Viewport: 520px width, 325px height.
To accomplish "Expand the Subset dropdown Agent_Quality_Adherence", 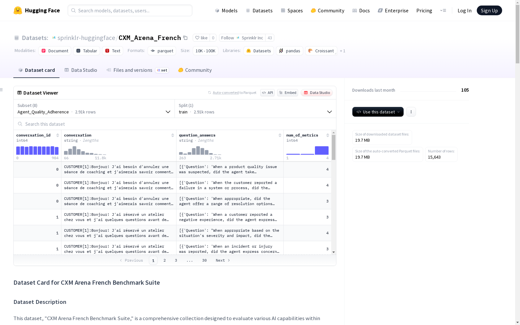I will coord(94,109).
